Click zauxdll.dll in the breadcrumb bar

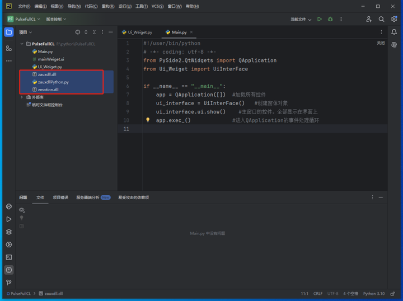coord(51,294)
